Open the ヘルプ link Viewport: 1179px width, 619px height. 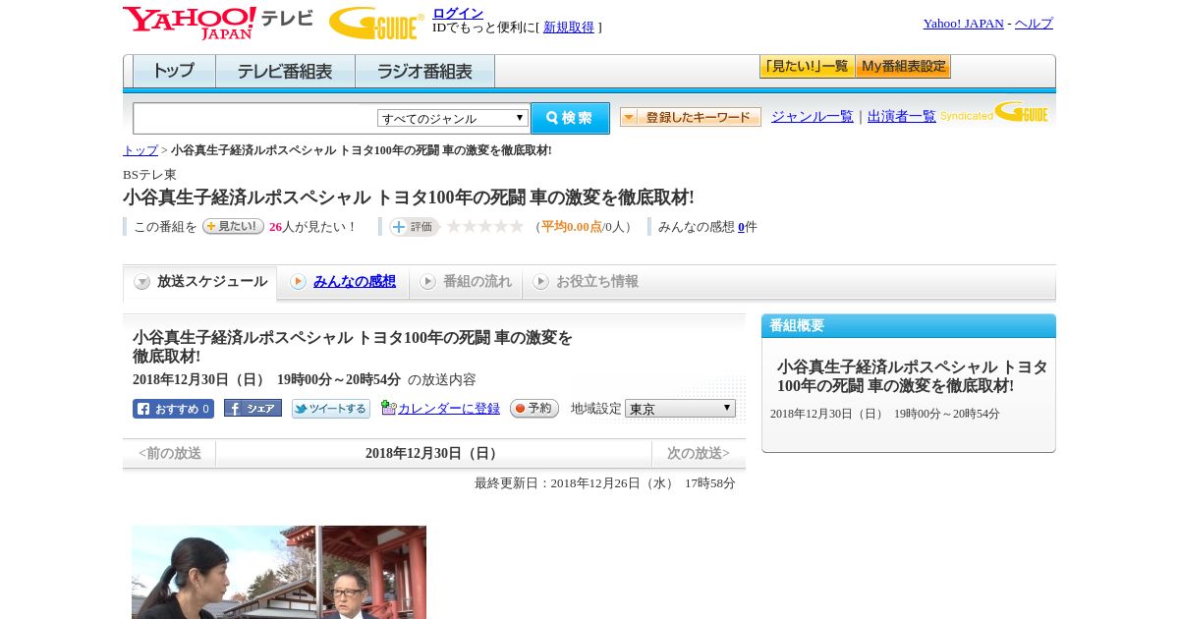point(1034,24)
